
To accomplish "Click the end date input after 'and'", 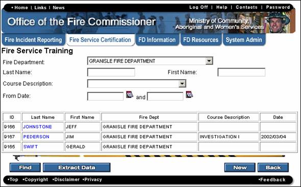I will click(x=165, y=96).
